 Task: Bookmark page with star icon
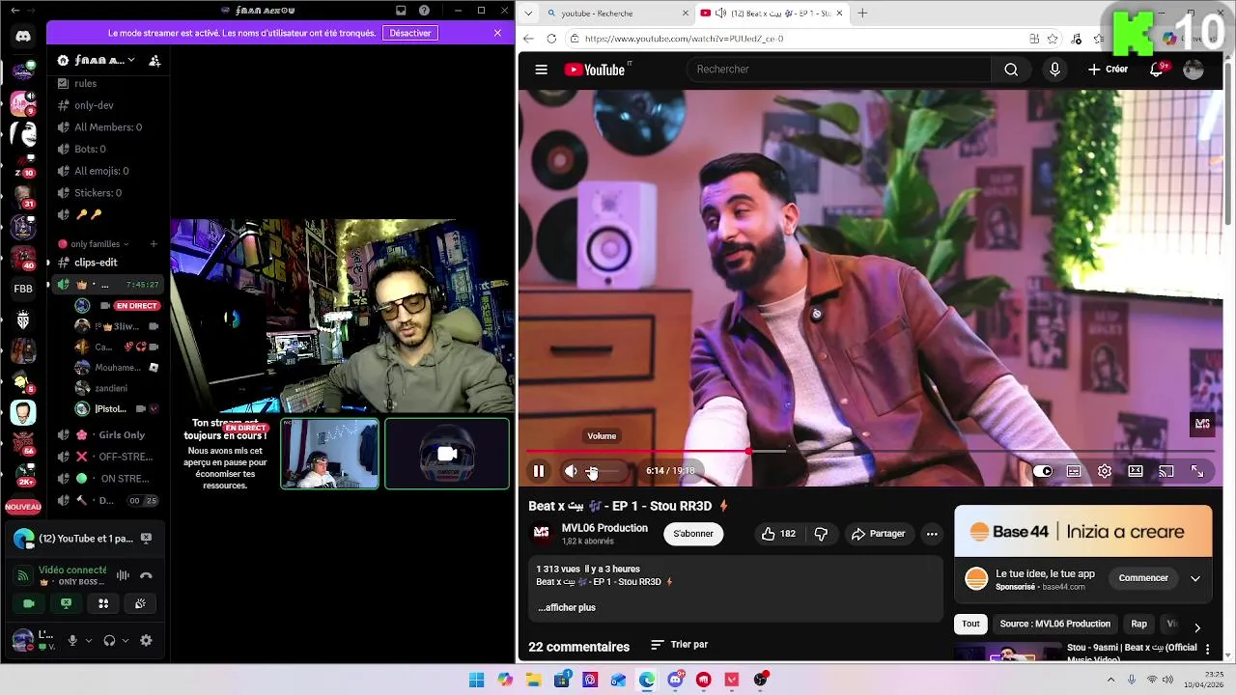[1053, 39]
